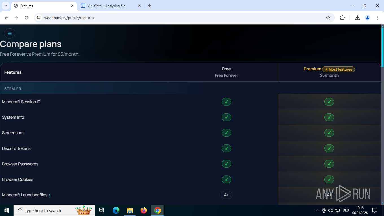Click Free checkmark for Browser Passwords

[226, 164]
